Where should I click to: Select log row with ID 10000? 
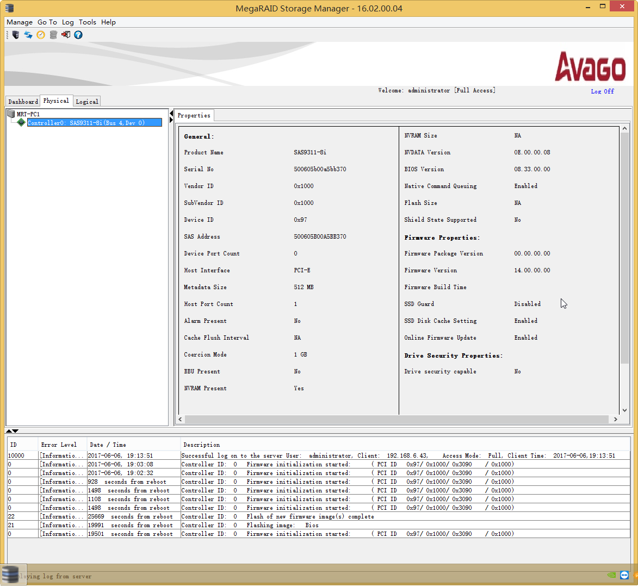(319, 455)
